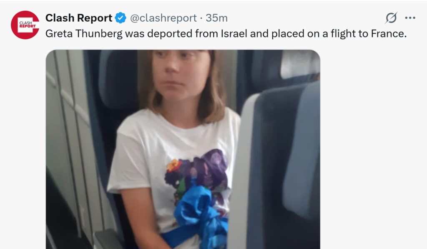Image resolution: width=427 pixels, height=249 pixels.
Task: Click the "Clash Report" display name
Action: coord(79,18)
